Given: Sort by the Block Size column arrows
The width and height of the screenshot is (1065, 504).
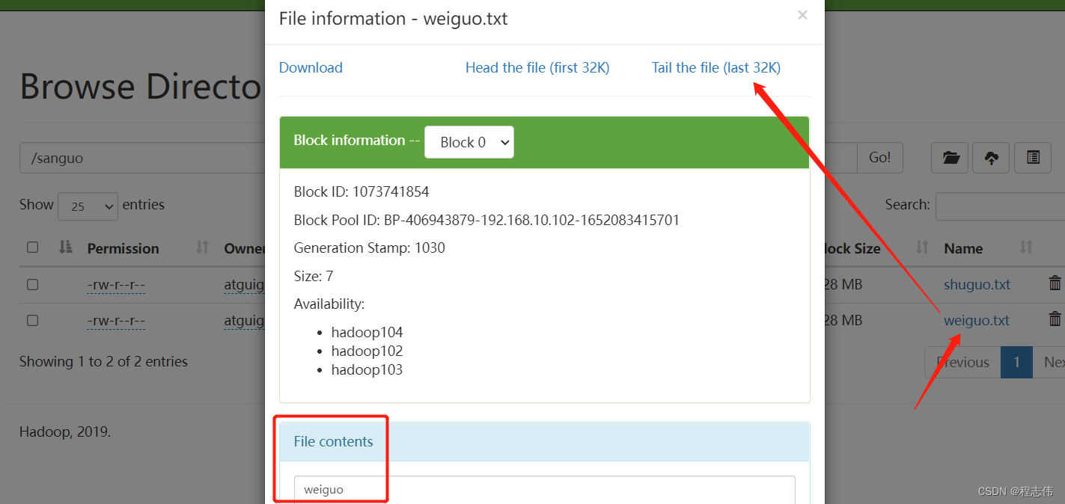Looking at the screenshot, I should click(x=922, y=248).
